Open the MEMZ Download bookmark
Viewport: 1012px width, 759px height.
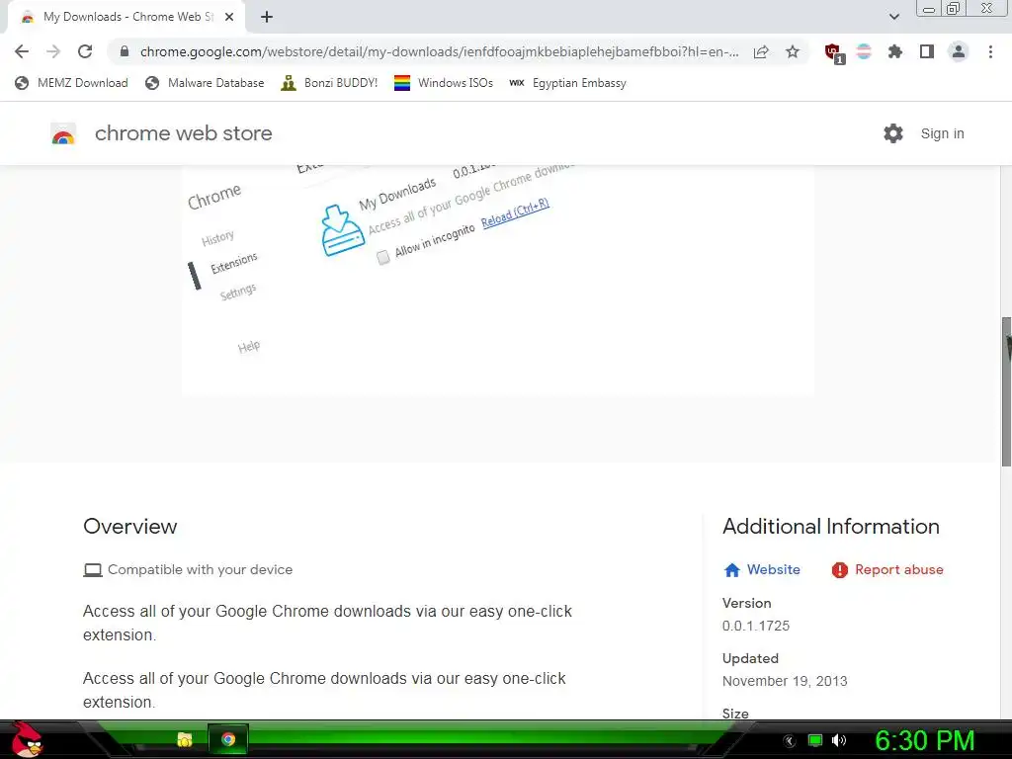tap(71, 83)
